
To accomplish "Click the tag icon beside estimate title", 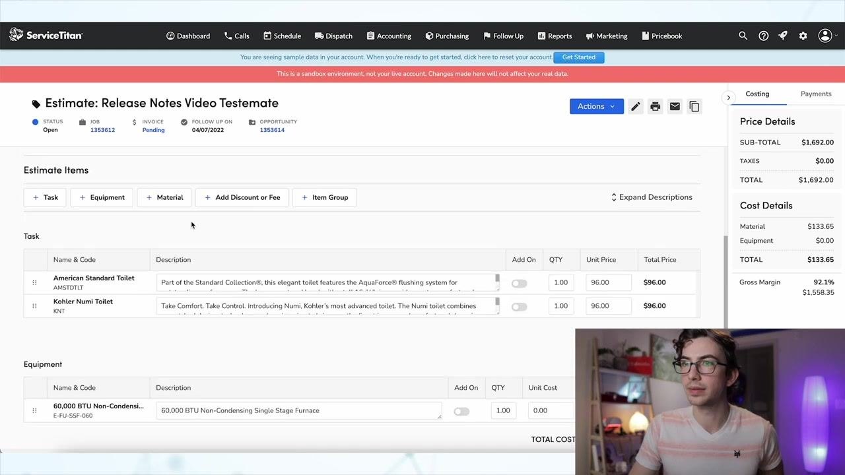I will [36, 104].
